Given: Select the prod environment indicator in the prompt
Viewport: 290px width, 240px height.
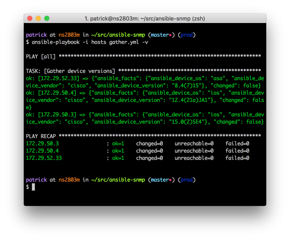Looking at the screenshot, I should coord(186,35).
